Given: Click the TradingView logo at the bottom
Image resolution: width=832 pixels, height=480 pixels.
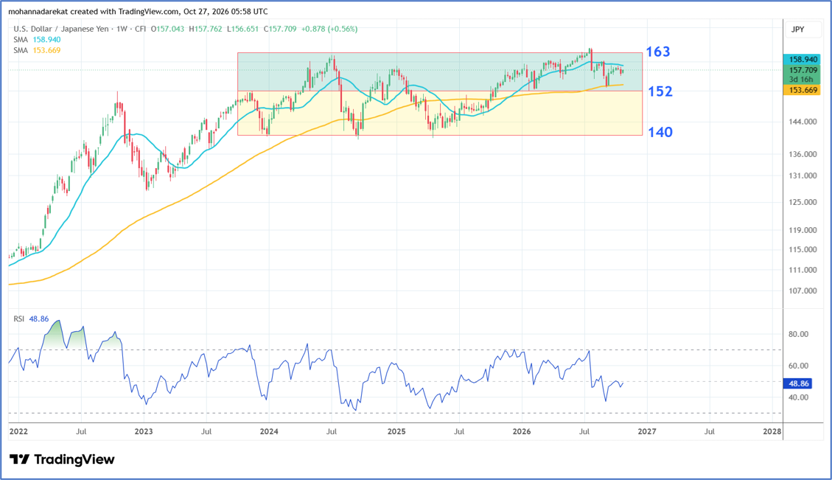Looking at the screenshot, I should (62, 459).
